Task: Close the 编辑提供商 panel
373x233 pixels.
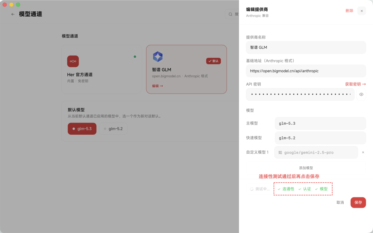Action: tap(362, 11)
